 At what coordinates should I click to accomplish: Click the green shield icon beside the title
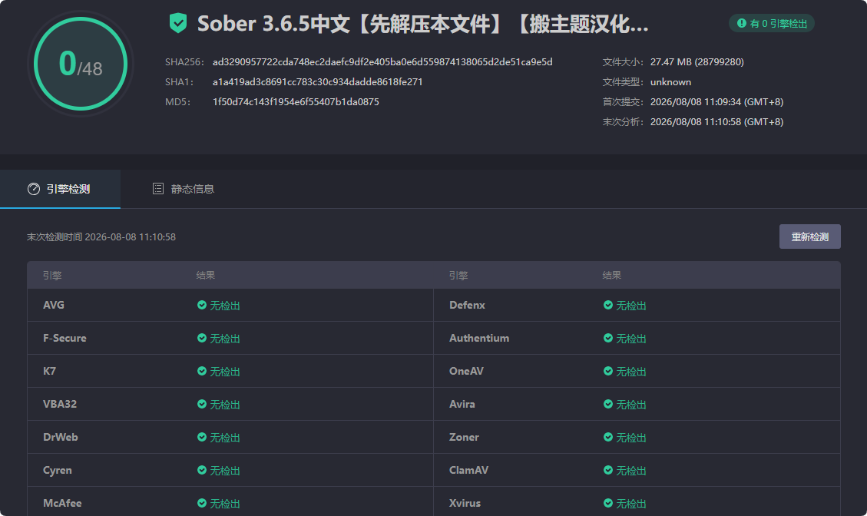pyautogui.click(x=178, y=23)
